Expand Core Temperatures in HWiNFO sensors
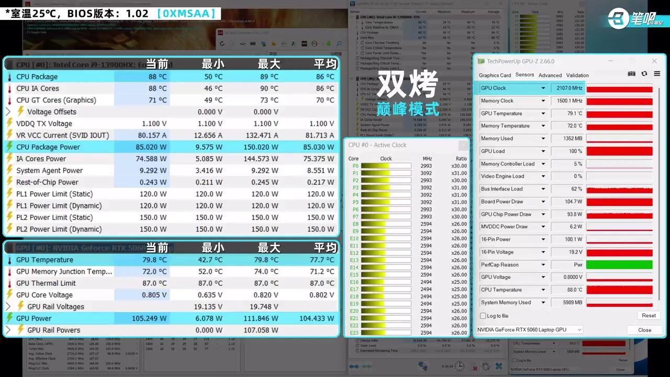Viewport: 670px width, 377px height. coord(357,23)
